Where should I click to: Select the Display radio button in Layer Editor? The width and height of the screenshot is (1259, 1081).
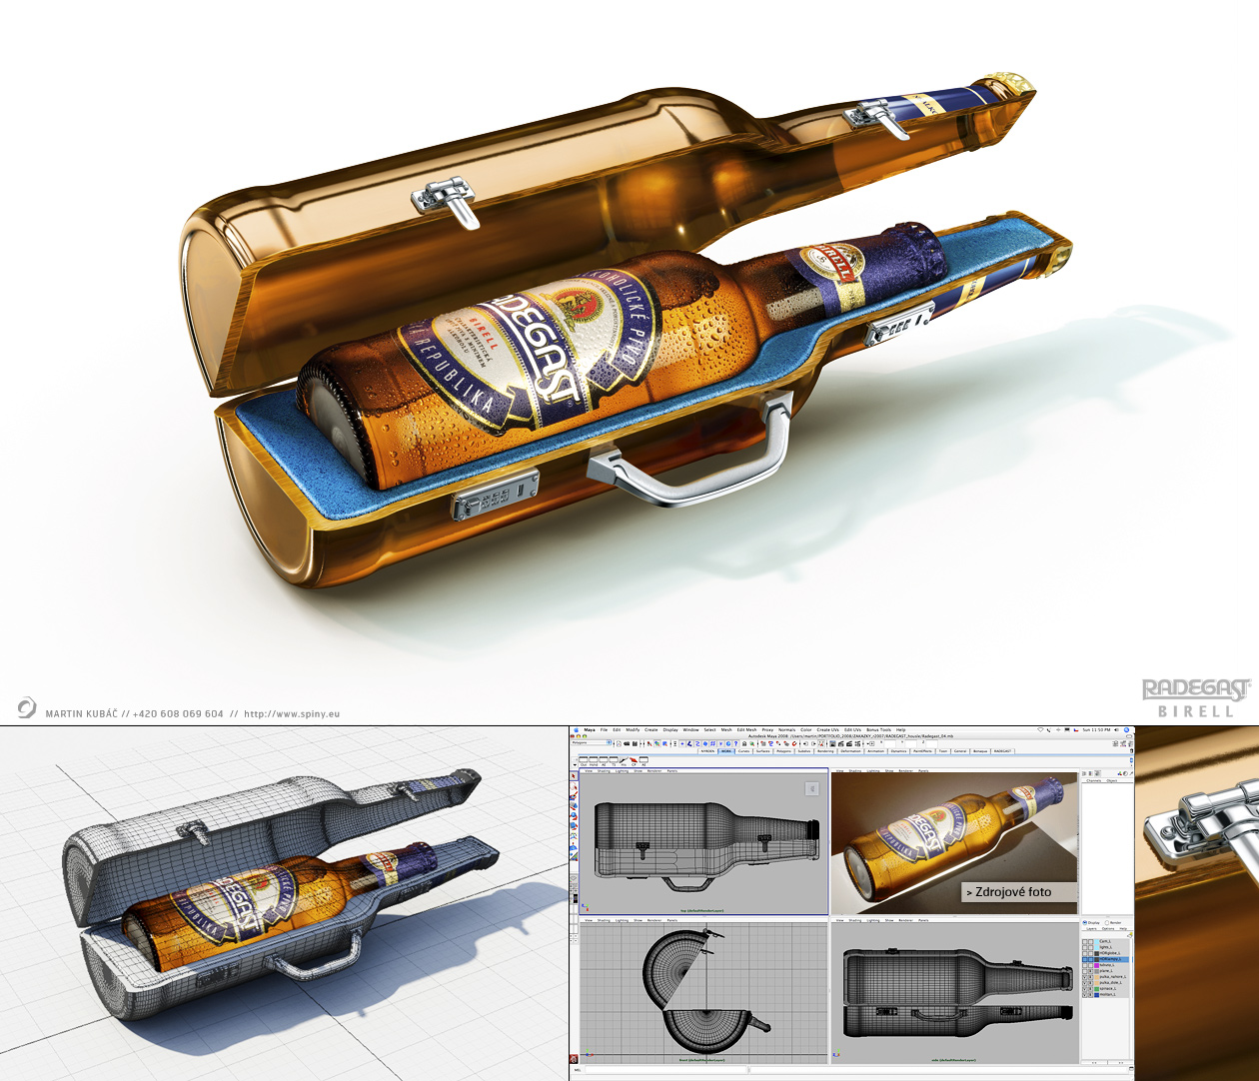tap(1085, 923)
